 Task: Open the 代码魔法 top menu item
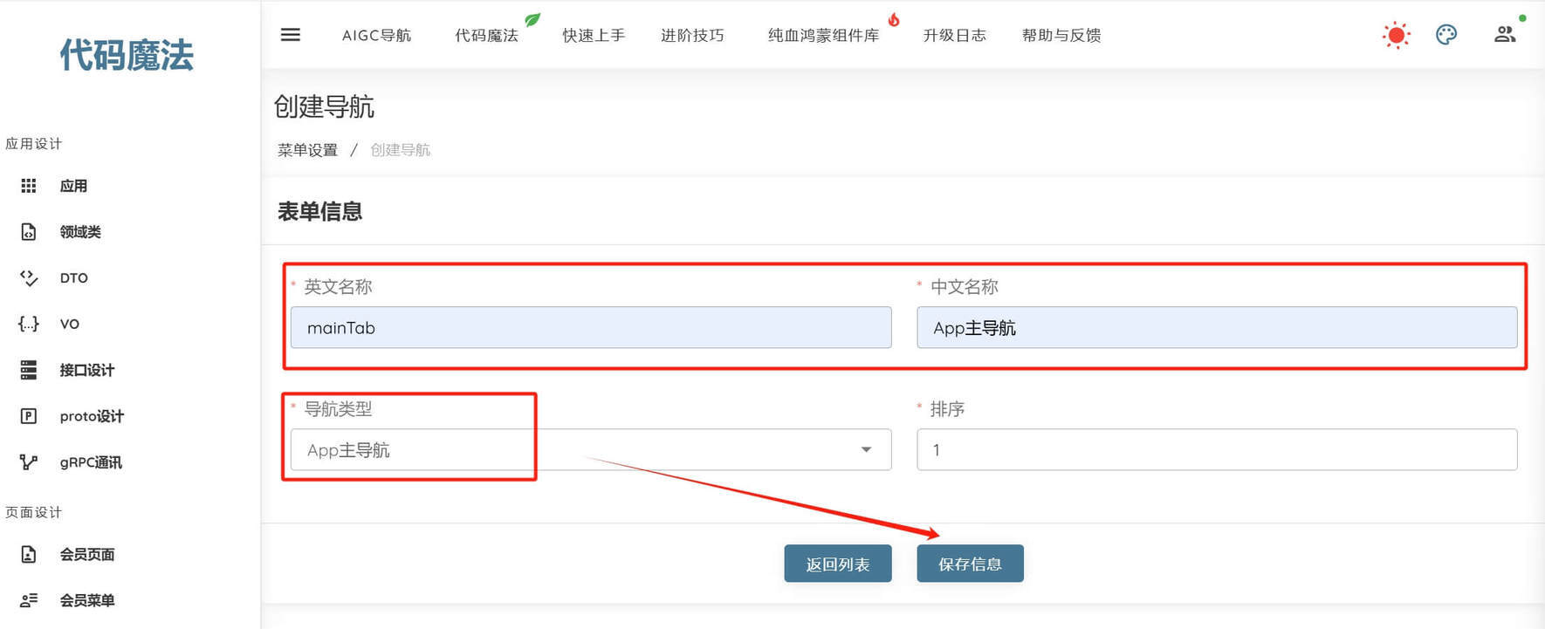coord(486,35)
